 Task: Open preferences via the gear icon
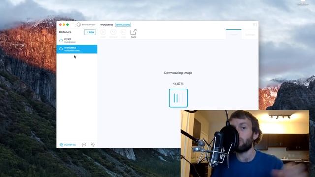(93, 144)
